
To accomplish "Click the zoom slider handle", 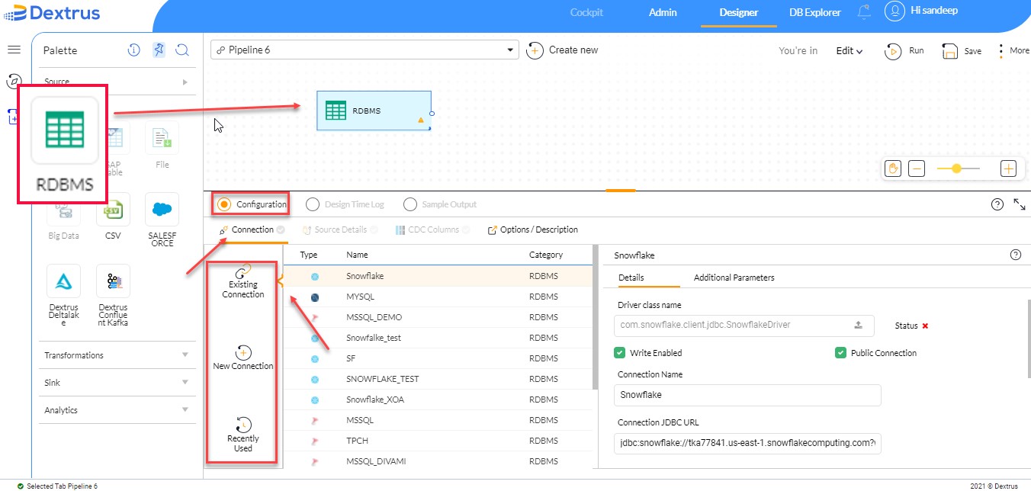I will (x=956, y=168).
